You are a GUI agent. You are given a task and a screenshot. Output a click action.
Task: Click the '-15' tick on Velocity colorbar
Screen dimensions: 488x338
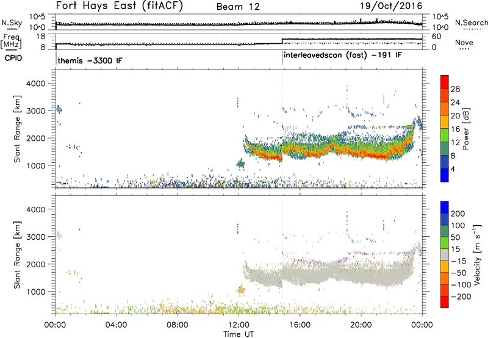coord(459,261)
